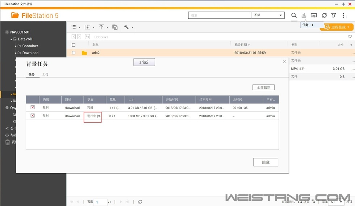The width and height of the screenshot is (355, 206).
Task: Open the background tasks icon in the header
Action: point(304,15)
